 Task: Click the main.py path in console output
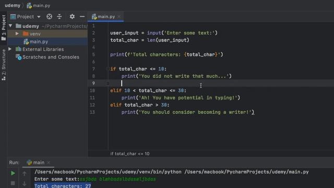[246, 172]
